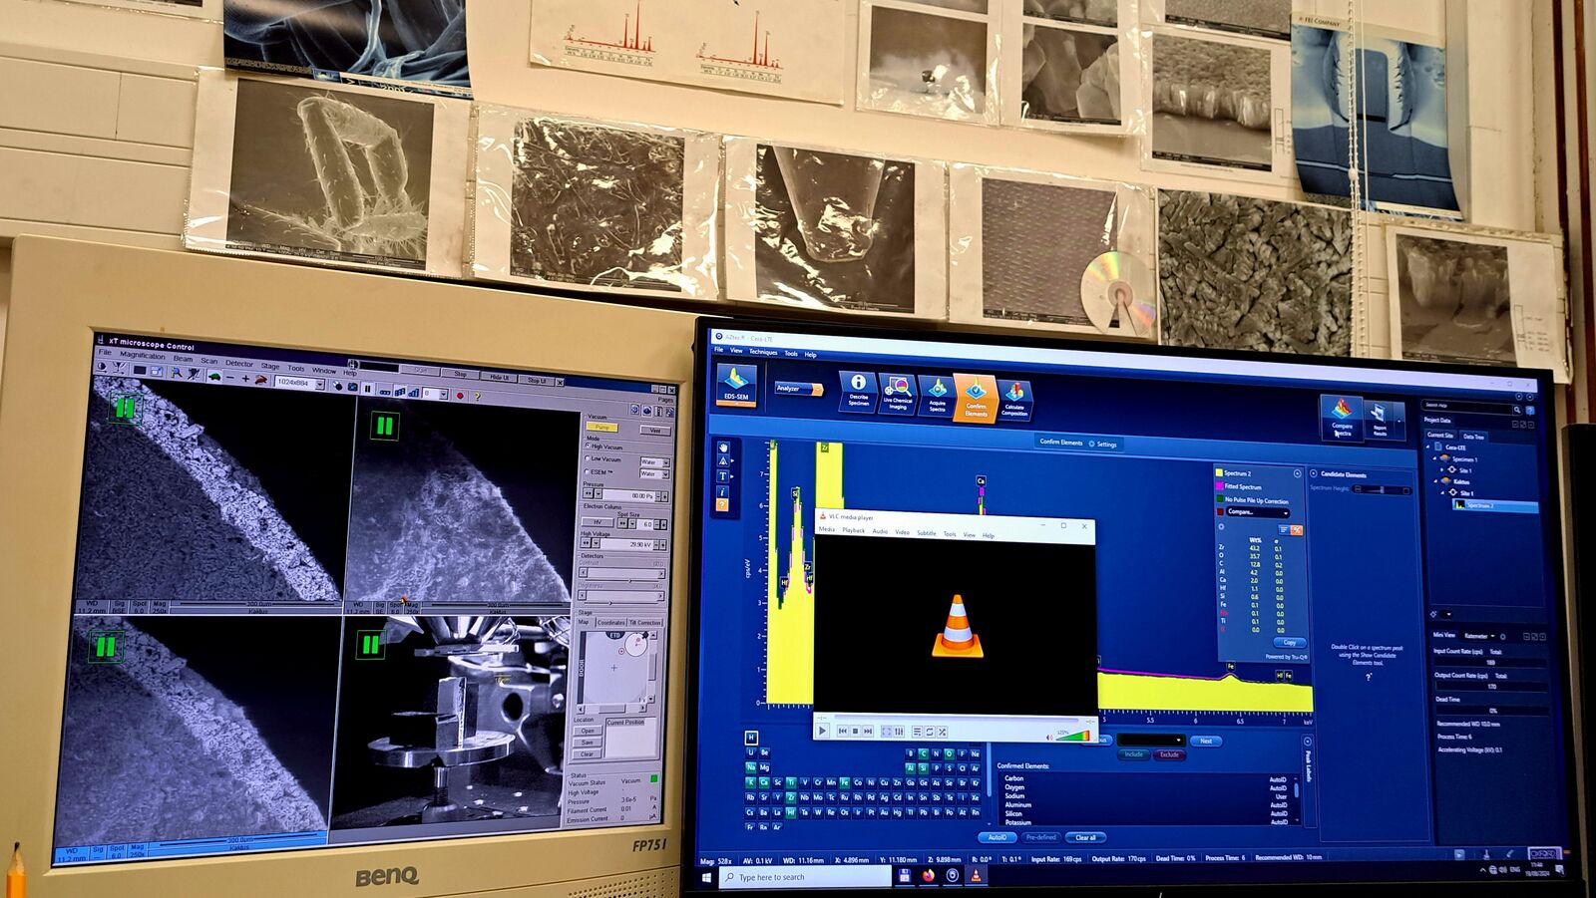Open the dropdown left of the Next button
This screenshot has width=1596, height=898.
[x=1150, y=741]
